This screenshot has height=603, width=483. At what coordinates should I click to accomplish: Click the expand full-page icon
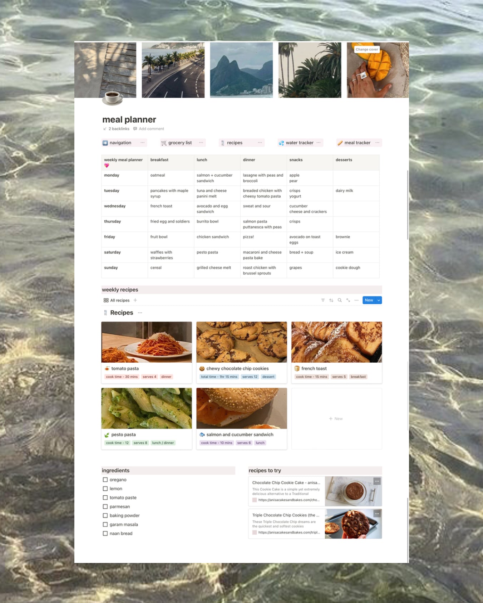(x=348, y=300)
